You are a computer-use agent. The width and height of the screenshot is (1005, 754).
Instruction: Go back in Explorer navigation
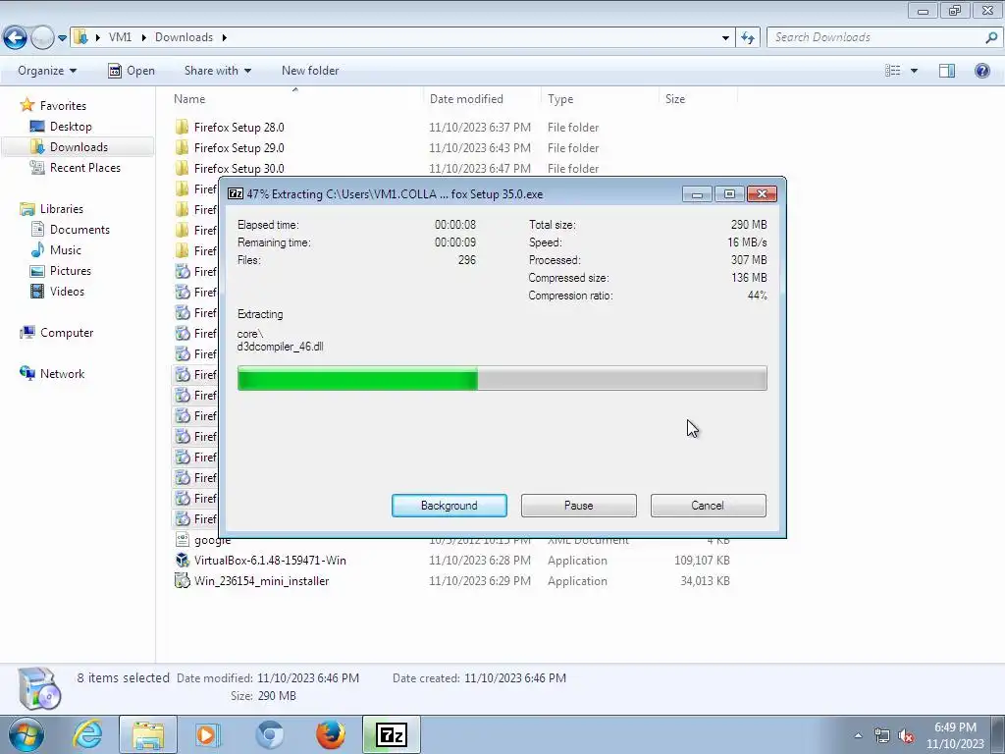(x=15, y=38)
